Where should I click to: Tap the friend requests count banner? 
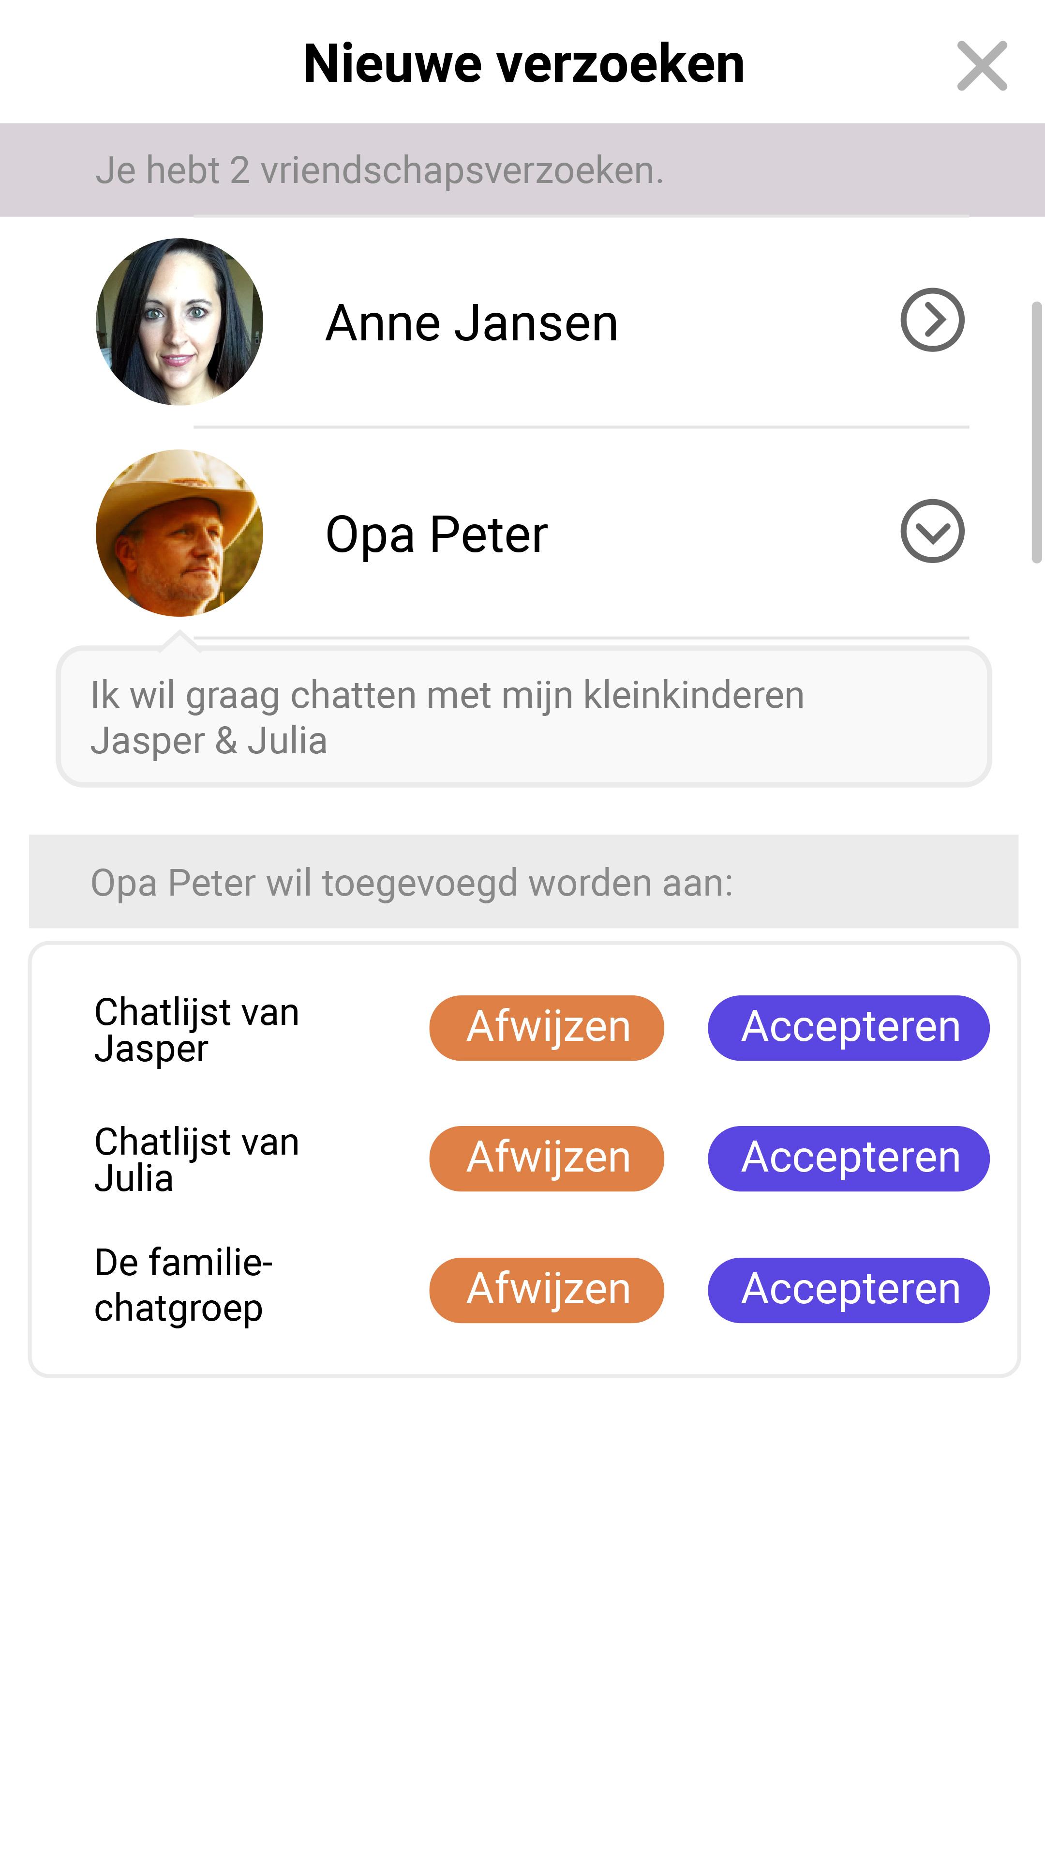point(522,170)
